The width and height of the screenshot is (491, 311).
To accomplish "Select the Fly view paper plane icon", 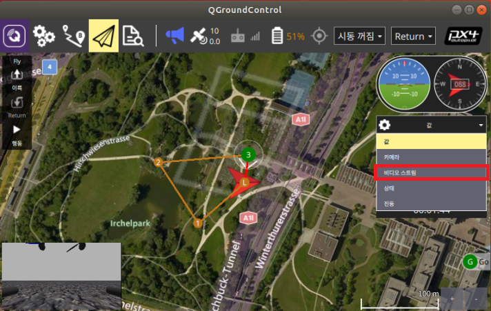I will click(103, 36).
